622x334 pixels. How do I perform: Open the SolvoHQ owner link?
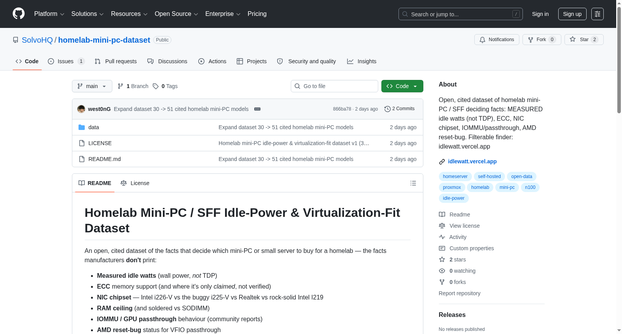[x=37, y=40]
